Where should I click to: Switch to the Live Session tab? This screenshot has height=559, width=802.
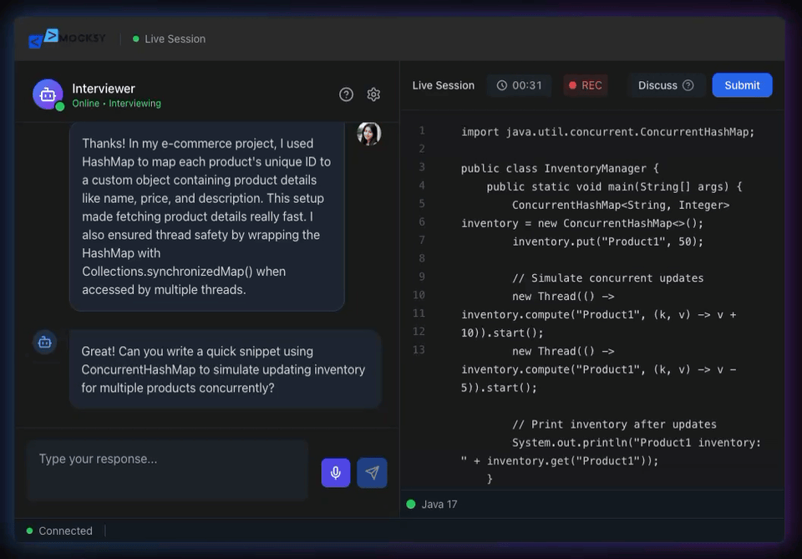(x=443, y=85)
